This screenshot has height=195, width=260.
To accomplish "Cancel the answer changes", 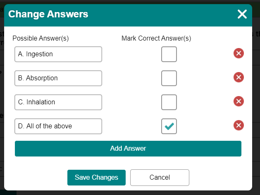I will pos(160,177).
